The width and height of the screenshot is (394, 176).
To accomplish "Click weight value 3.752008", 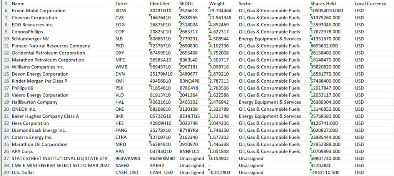I will tap(223, 53).
